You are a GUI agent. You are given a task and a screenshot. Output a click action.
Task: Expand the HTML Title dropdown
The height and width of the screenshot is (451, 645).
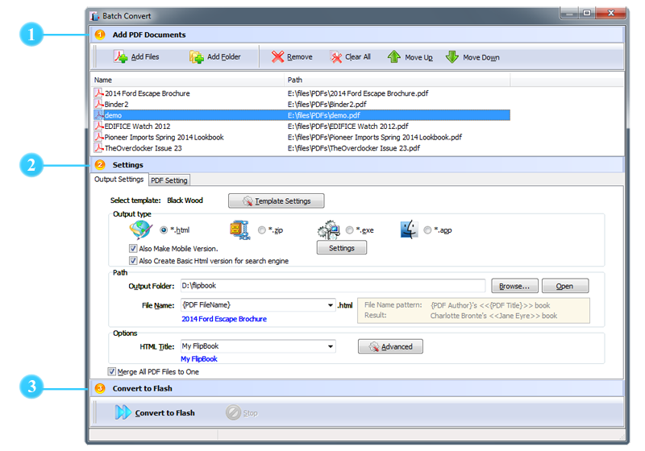pos(331,346)
